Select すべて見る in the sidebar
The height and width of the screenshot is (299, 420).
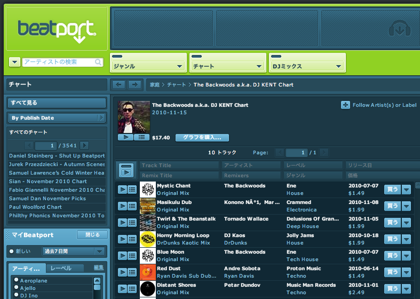coord(57,103)
